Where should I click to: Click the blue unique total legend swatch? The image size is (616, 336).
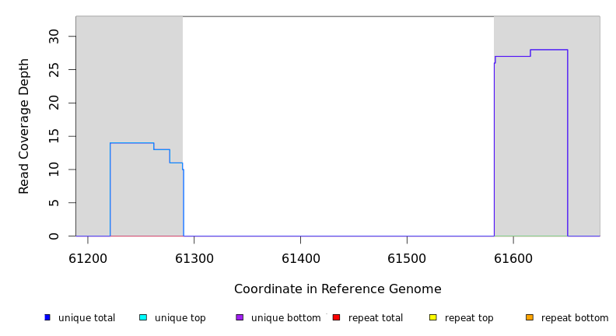(47, 317)
